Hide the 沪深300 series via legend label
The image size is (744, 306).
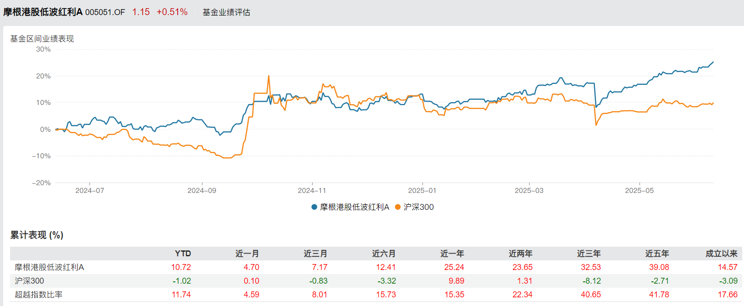pos(418,207)
